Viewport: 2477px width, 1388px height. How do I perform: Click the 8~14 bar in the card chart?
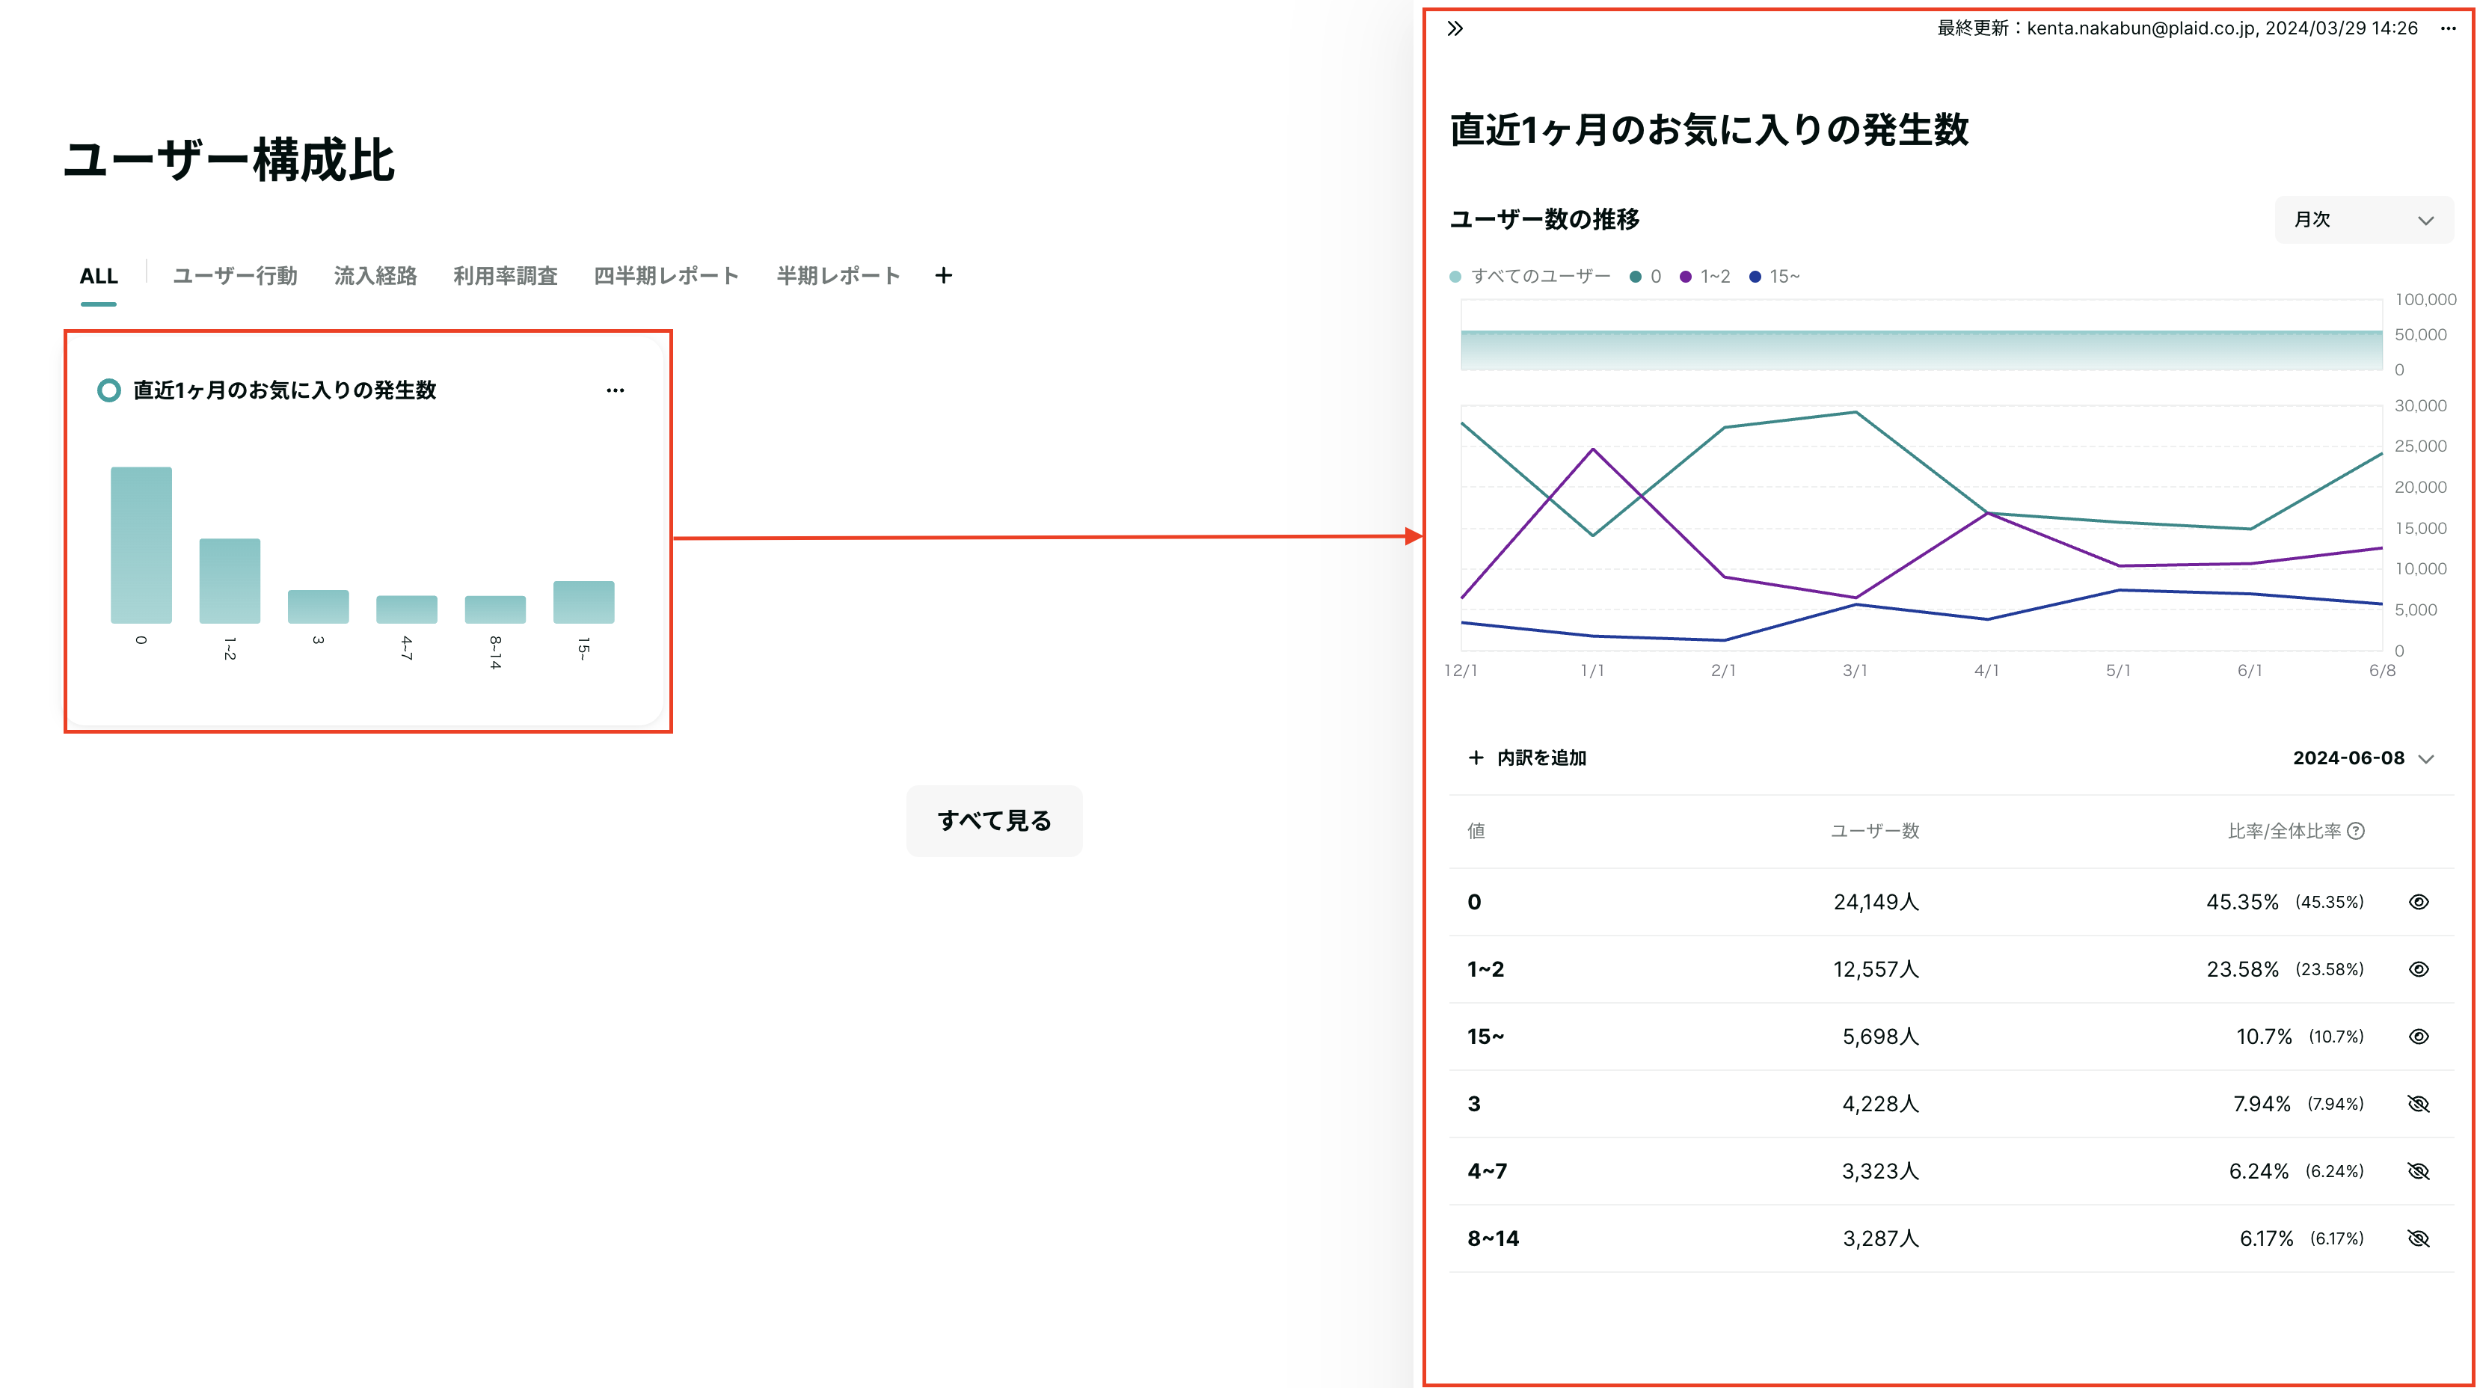pos(495,609)
